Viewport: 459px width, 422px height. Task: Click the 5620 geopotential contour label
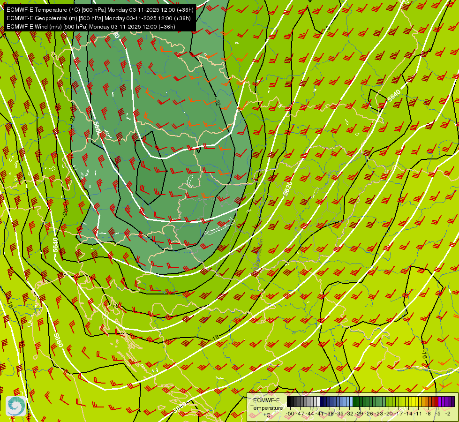pos(287,188)
